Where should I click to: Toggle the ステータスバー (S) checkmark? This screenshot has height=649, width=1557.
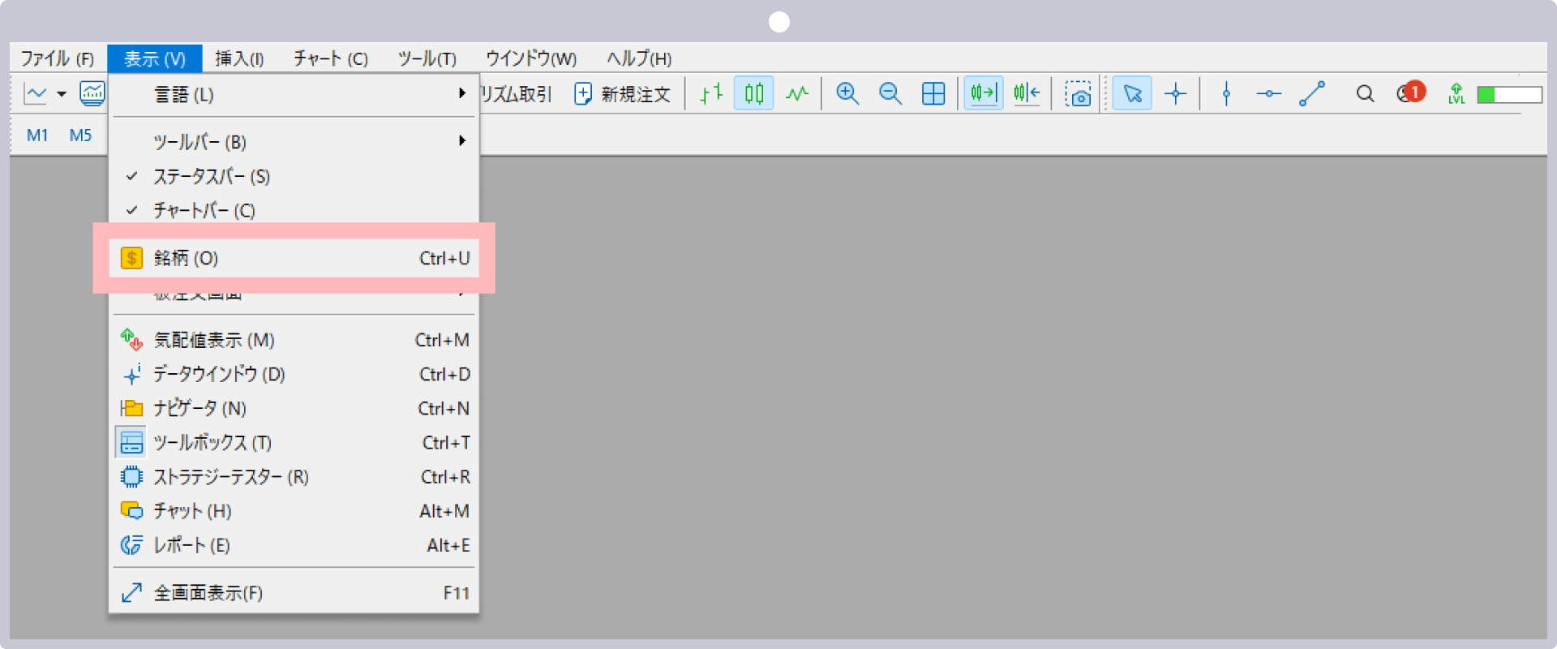(294, 176)
